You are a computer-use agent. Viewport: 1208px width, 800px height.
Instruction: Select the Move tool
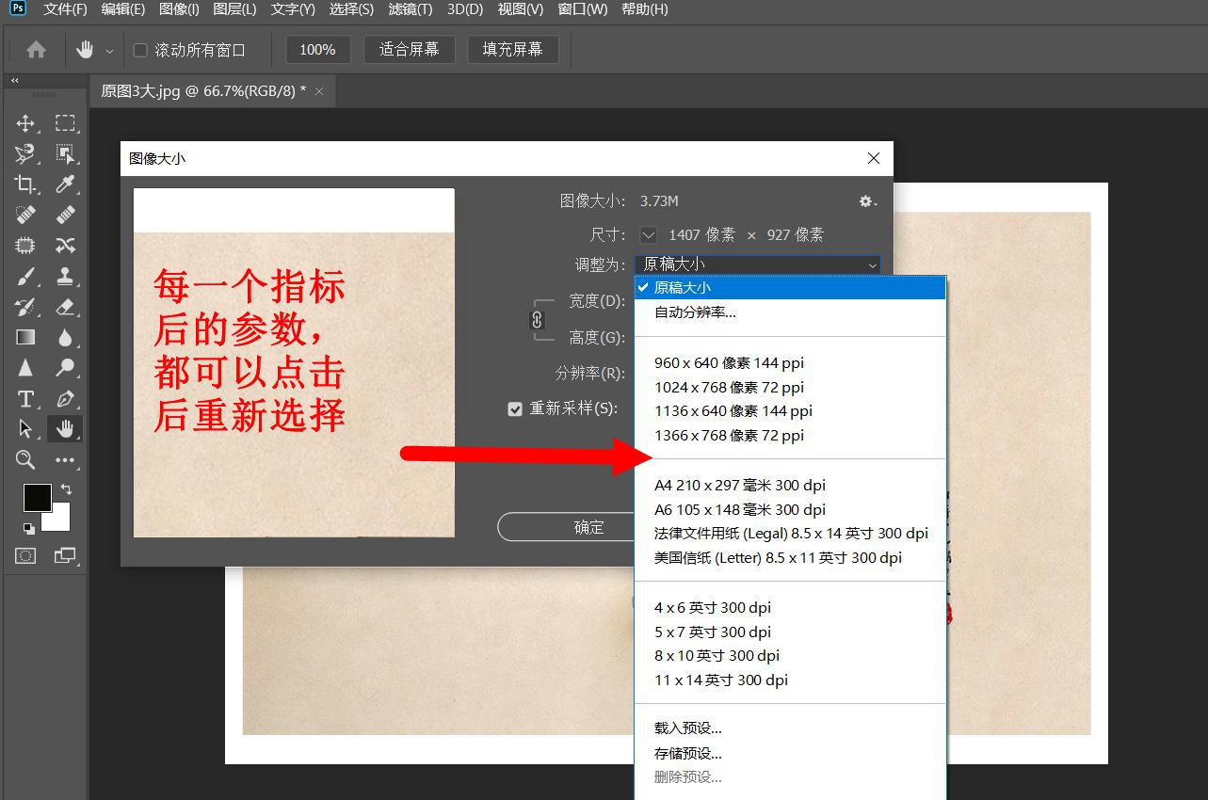25,122
